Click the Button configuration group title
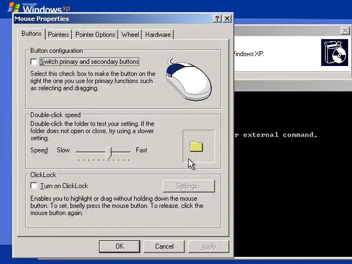The width and height of the screenshot is (352, 264). click(57, 51)
